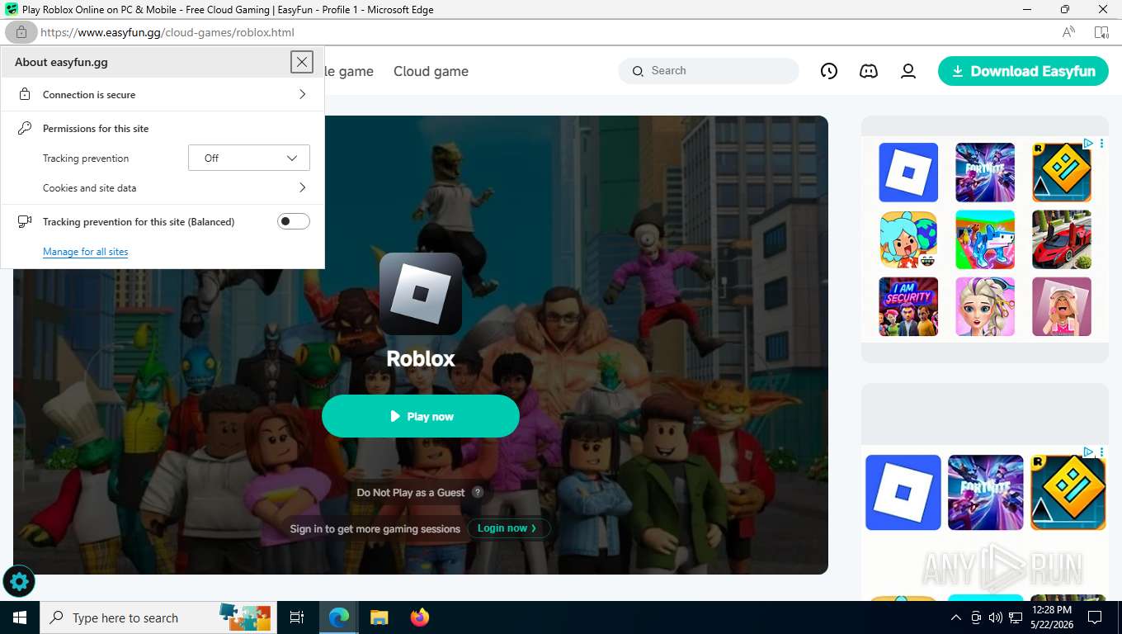Open the Windows Start menu
Image resolution: width=1122 pixels, height=634 pixels.
(x=19, y=617)
